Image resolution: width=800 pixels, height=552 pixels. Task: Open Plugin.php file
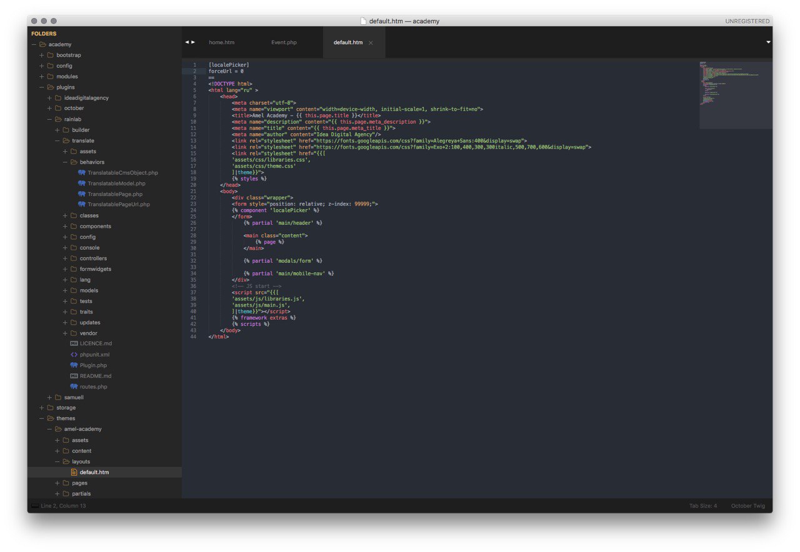pyautogui.click(x=93, y=365)
